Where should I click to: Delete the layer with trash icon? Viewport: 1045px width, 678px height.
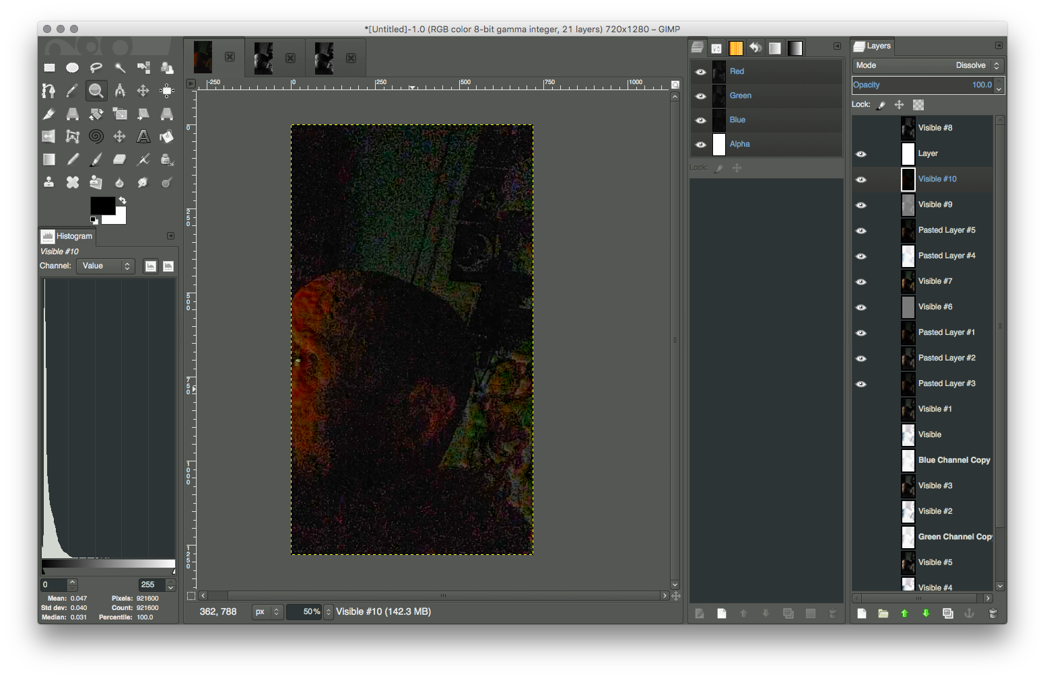tap(992, 613)
